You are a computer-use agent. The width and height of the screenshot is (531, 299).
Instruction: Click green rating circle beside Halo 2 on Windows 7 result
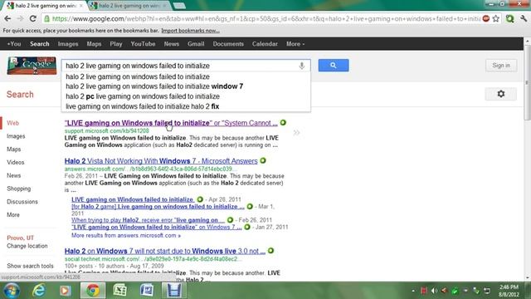pyautogui.click(x=271, y=251)
